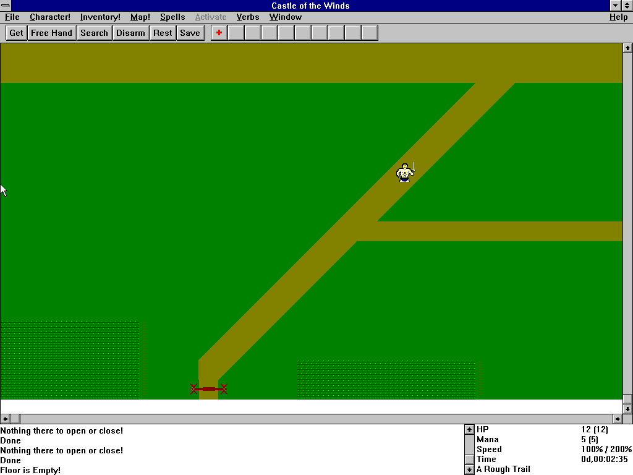Open the Help menu

point(618,17)
